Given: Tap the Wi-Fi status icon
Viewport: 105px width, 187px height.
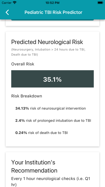Looking at the screenshot, I should click(15, 3).
